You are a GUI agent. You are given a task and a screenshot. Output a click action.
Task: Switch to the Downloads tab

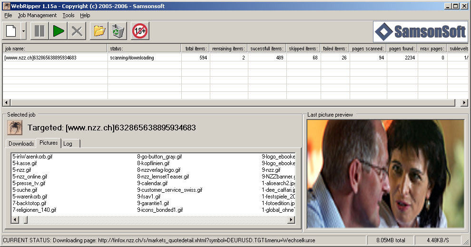pyautogui.click(x=21, y=144)
